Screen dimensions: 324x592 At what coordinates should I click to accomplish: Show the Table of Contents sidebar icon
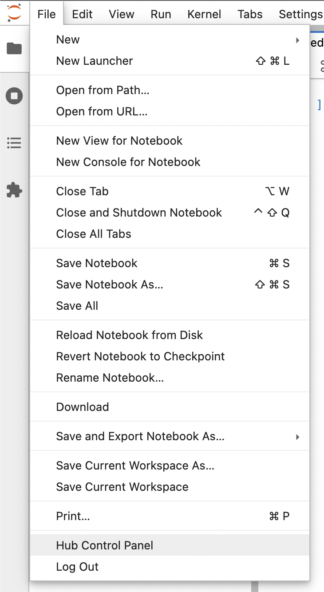point(14,143)
